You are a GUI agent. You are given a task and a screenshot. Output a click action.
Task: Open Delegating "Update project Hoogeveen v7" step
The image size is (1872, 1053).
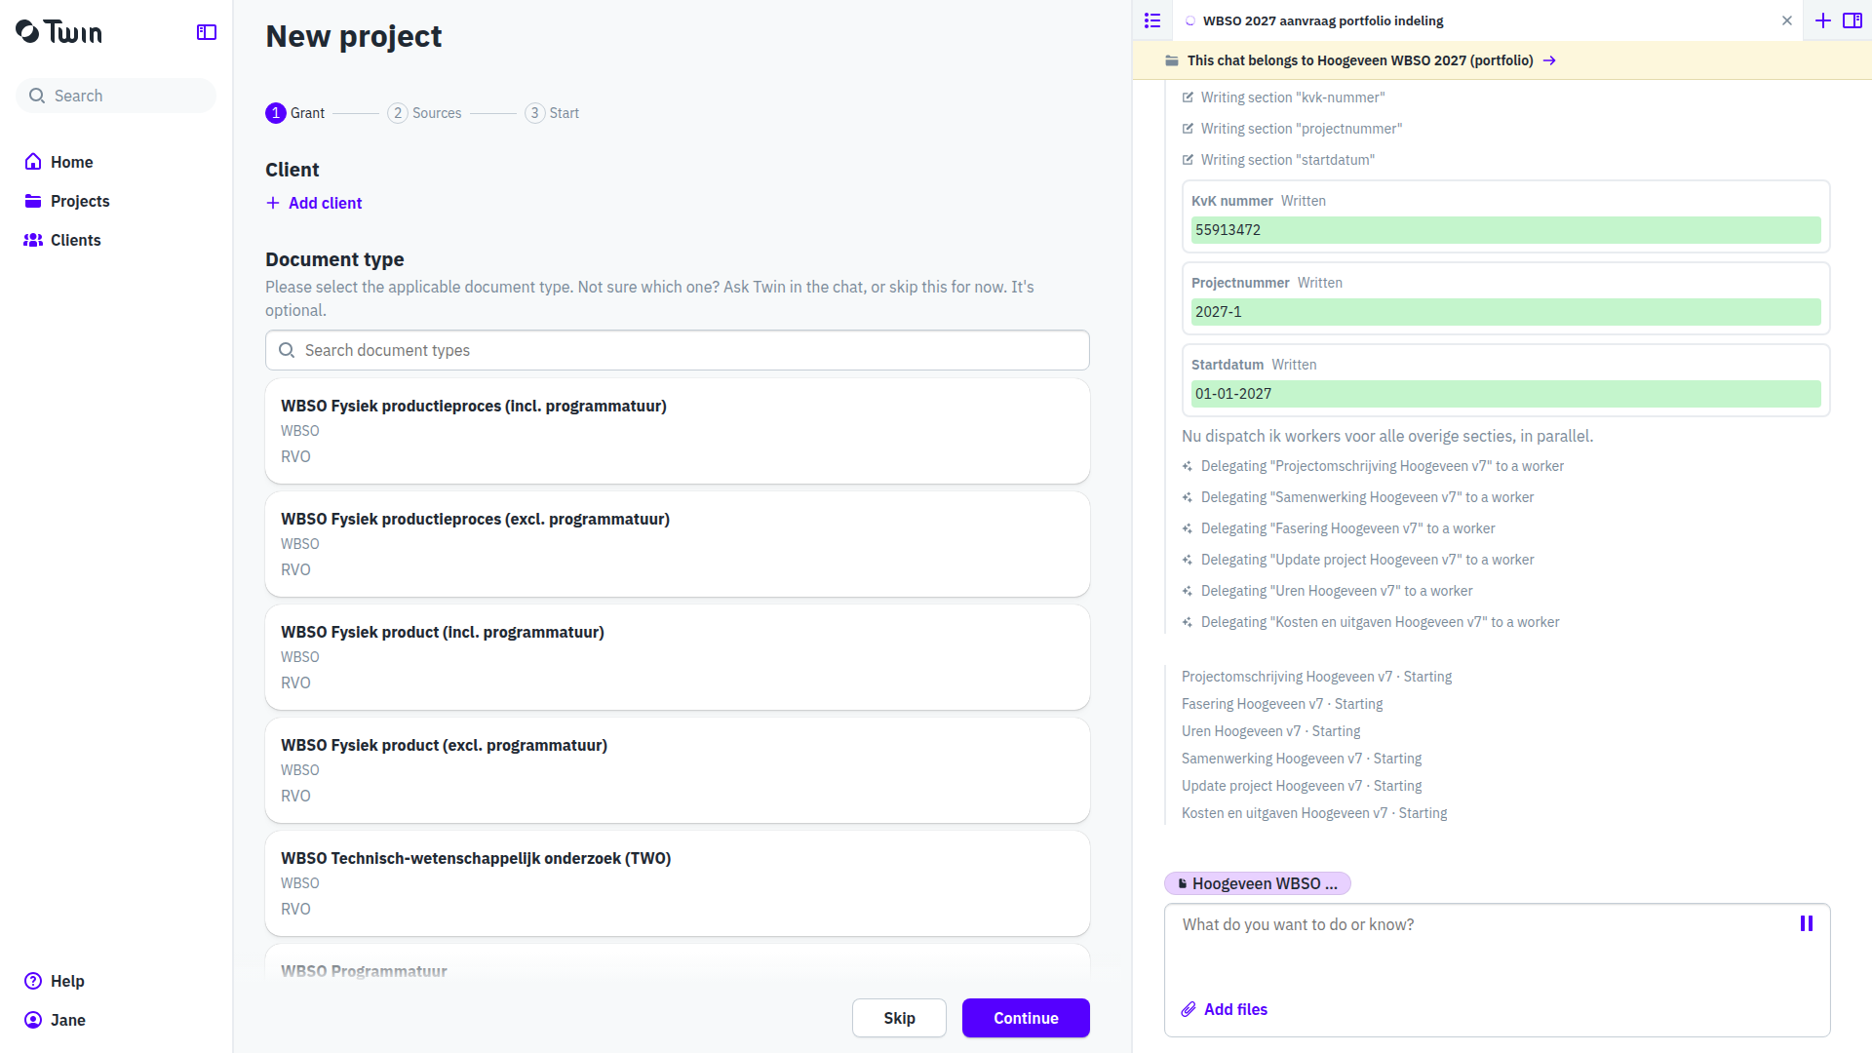click(1358, 560)
